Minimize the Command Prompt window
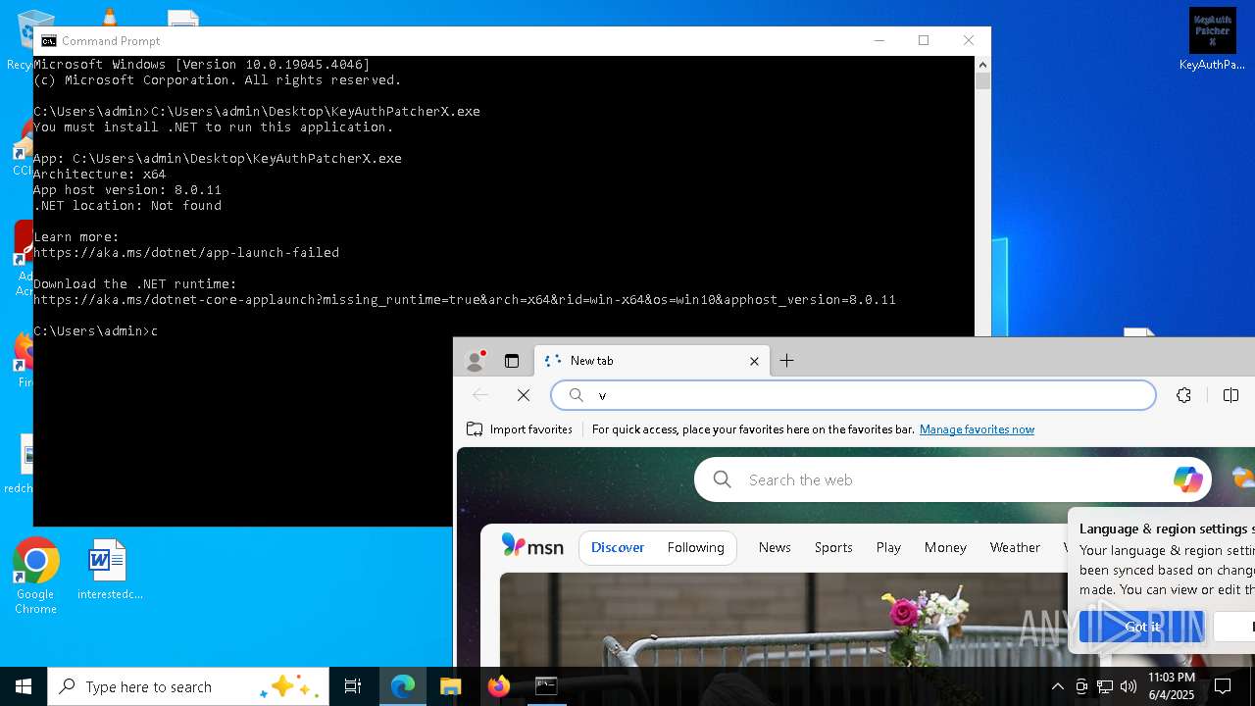Viewport: 1255px width, 706px height. pyautogui.click(x=878, y=40)
